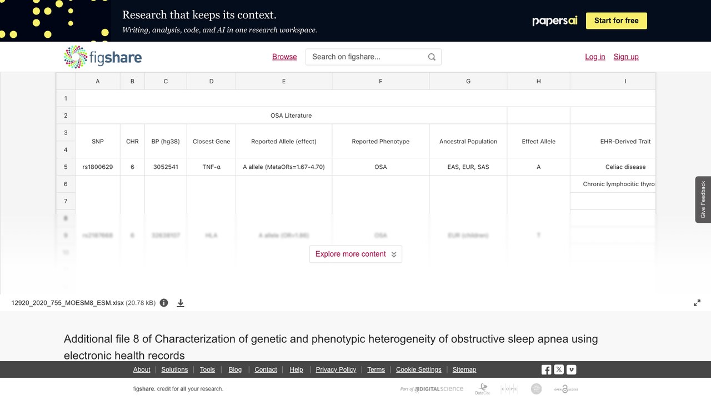Select row 5 header

(66, 167)
